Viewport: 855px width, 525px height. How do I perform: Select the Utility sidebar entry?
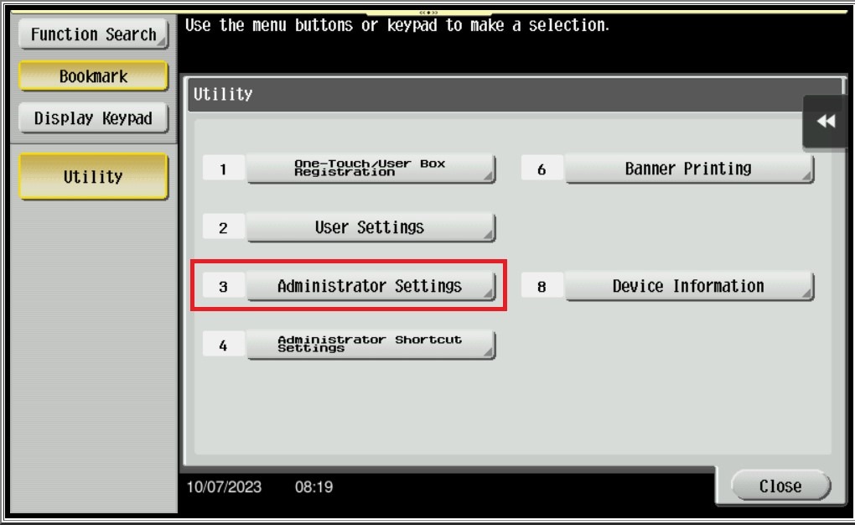[92, 176]
